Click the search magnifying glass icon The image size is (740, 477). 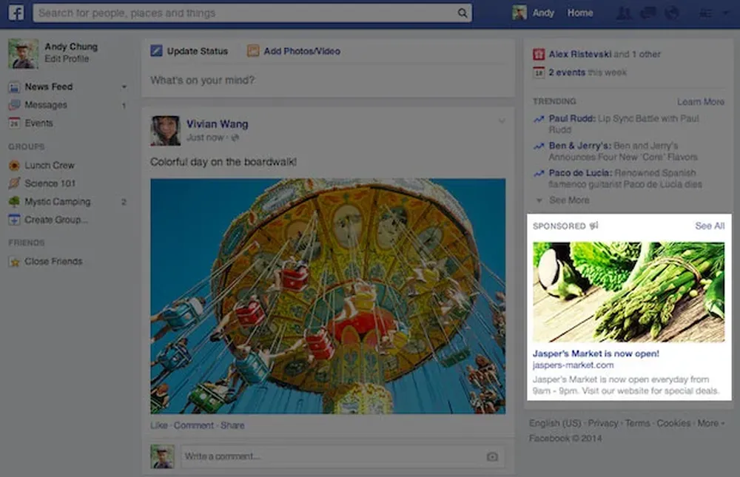tap(462, 13)
